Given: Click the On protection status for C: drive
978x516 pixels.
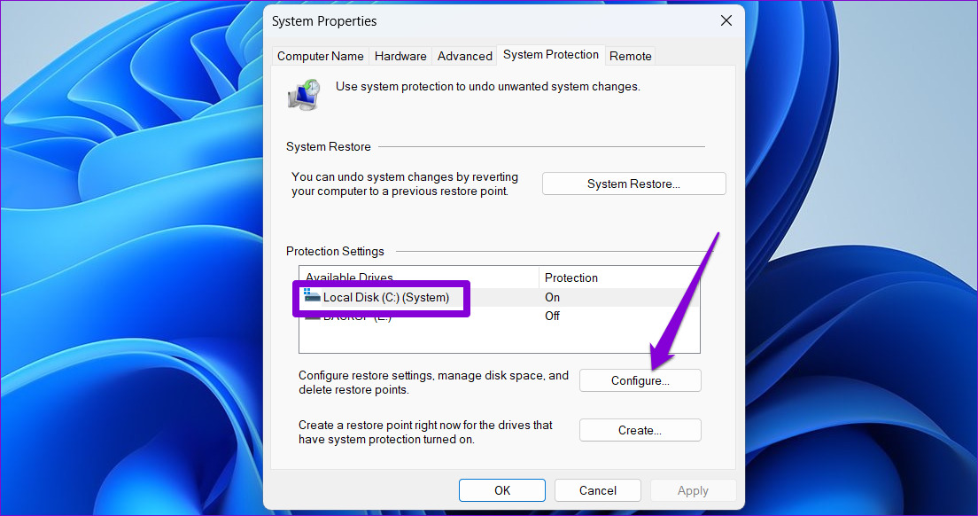Looking at the screenshot, I should click(x=553, y=298).
